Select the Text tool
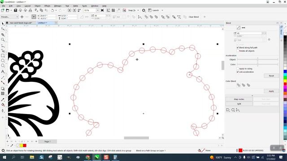This screenshot has height=161, width=287. pyautogui.click(x=3, y=72)
